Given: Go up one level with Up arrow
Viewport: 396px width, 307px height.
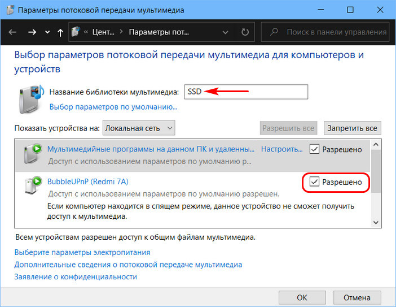Looking at the screenshot, I should [x=60, y=33].
